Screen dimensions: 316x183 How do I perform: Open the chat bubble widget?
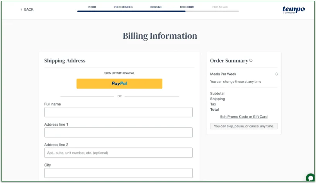(x=311, y=178)
